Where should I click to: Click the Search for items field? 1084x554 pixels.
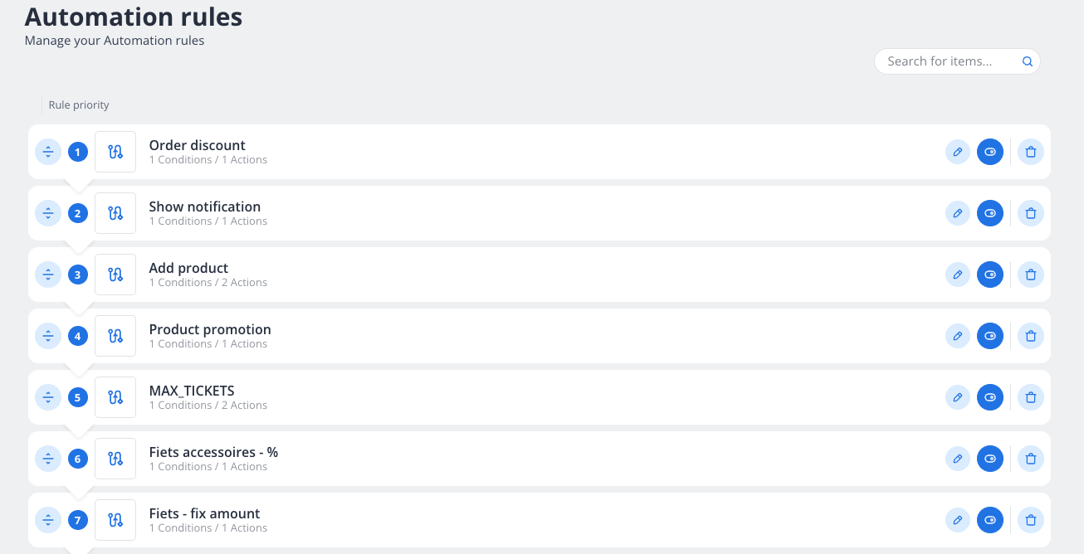tap(946, 61)
